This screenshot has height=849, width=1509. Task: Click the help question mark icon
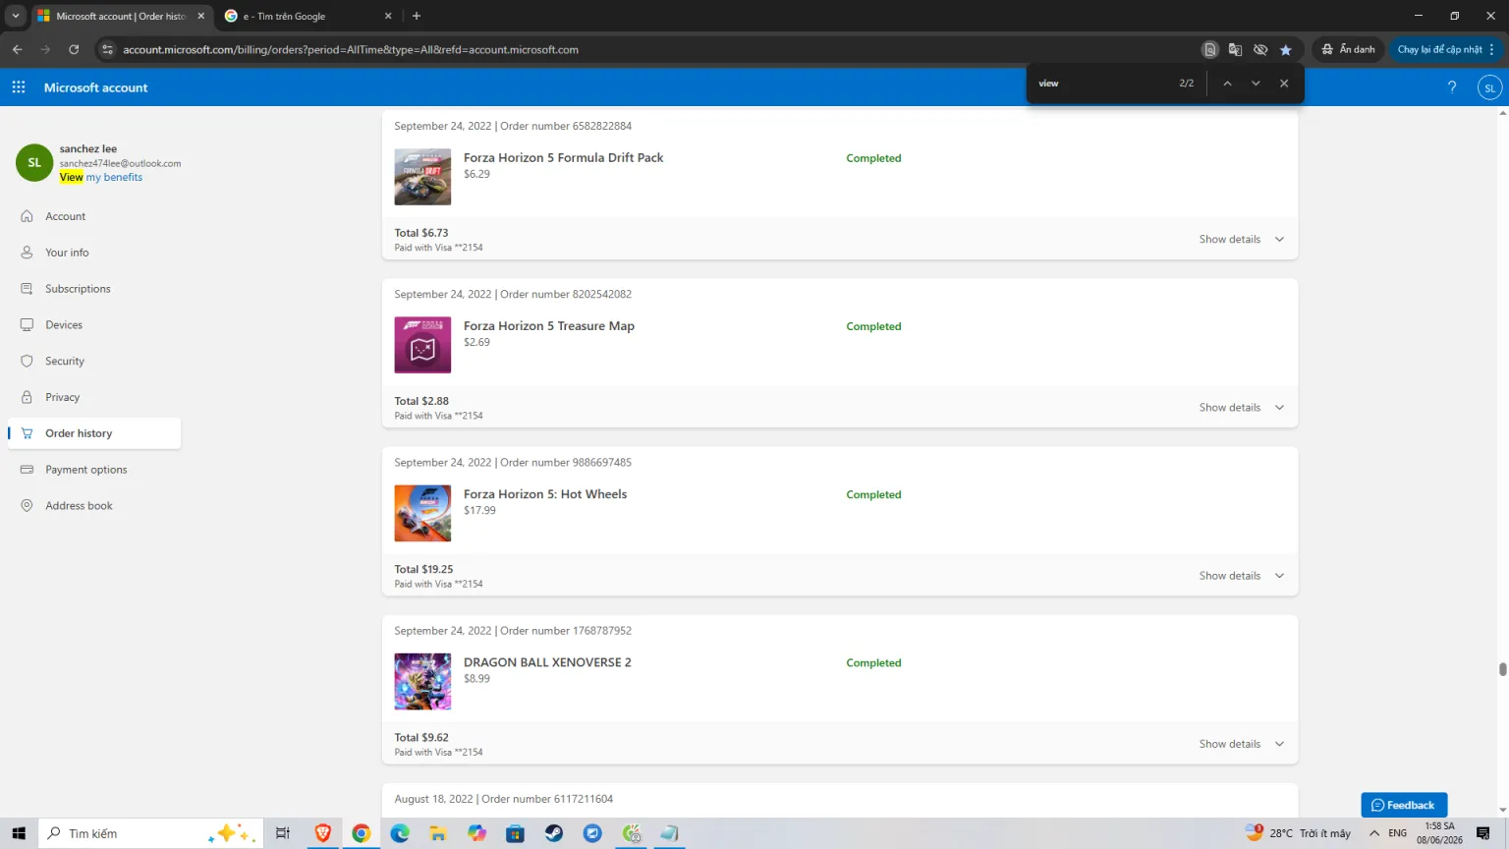1452,87
